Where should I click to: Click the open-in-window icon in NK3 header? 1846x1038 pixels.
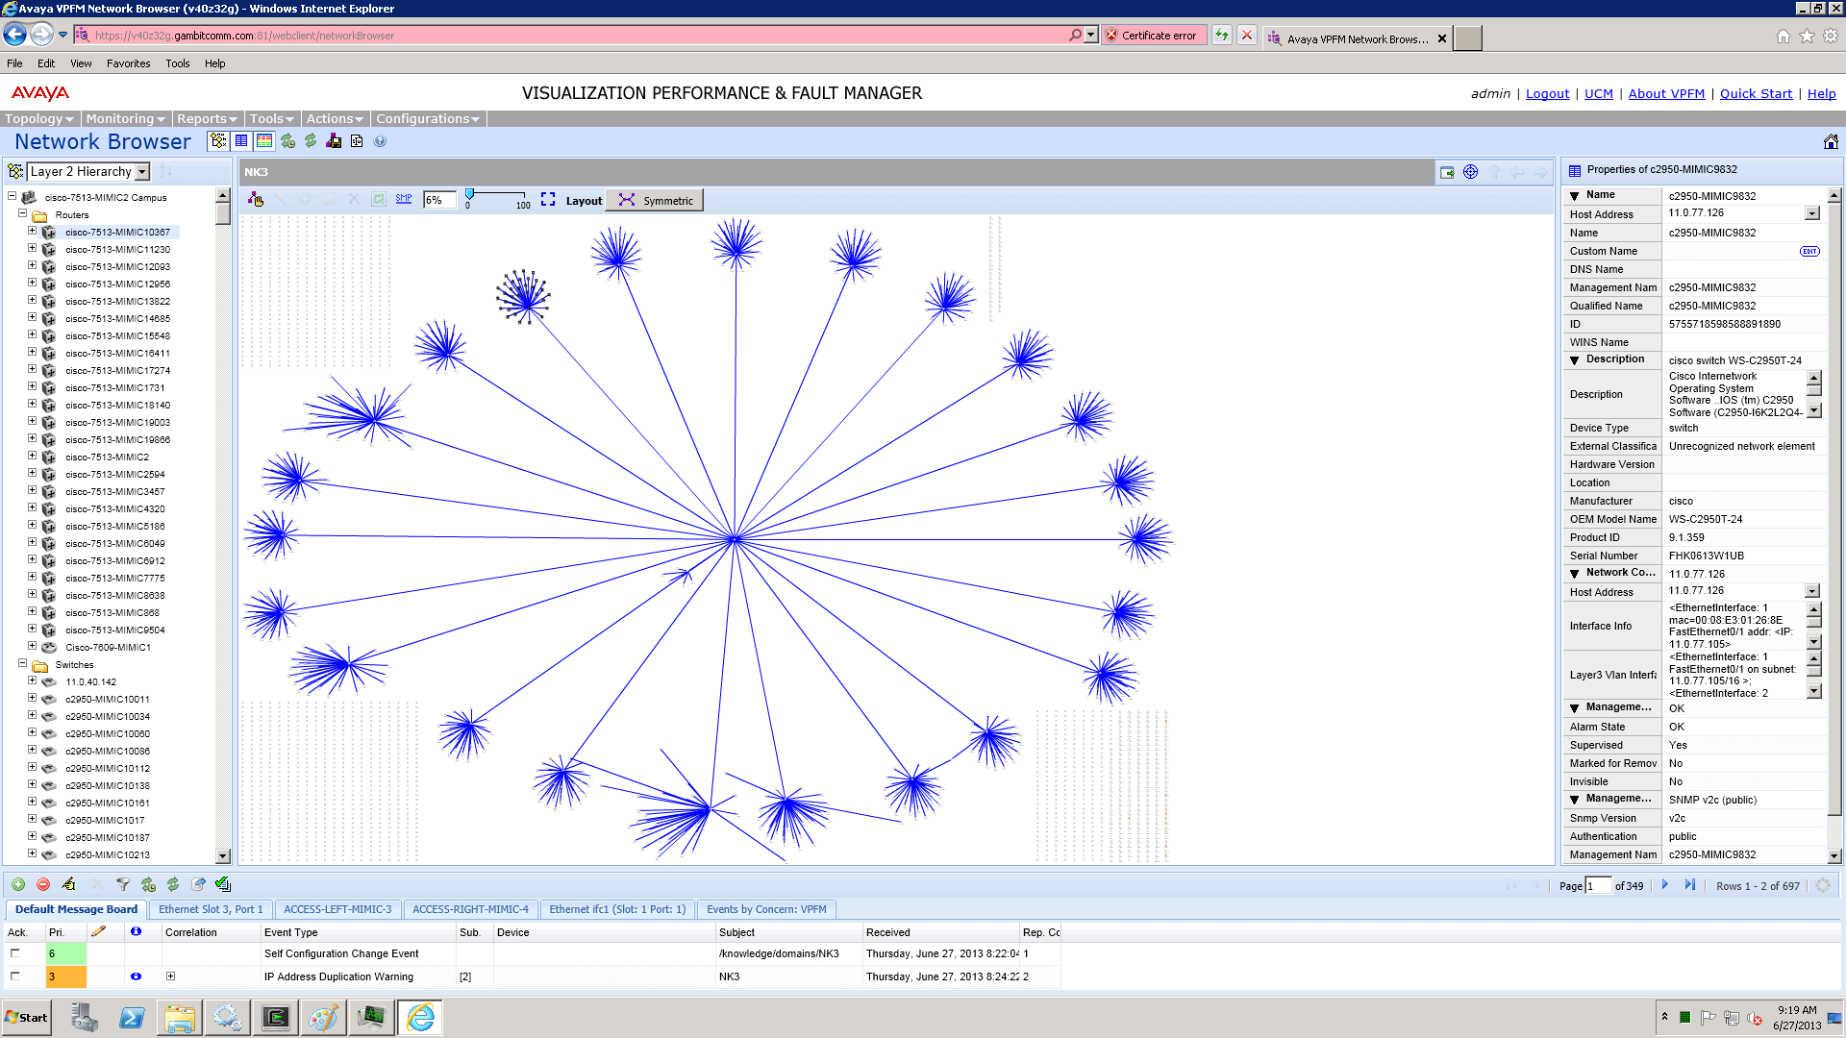tap(1447, 172)
